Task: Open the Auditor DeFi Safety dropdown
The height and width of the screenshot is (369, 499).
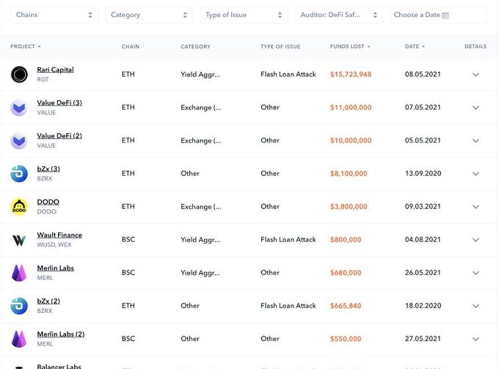Action: (339, 15)
